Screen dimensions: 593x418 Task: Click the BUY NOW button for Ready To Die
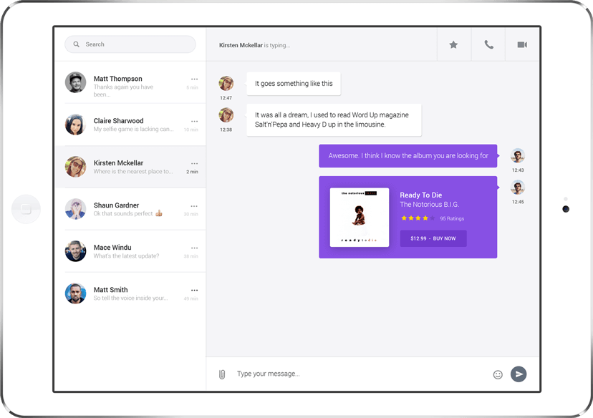point(433,238)
